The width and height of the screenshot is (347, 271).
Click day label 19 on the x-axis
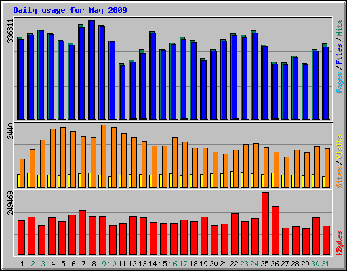[203, 264]
